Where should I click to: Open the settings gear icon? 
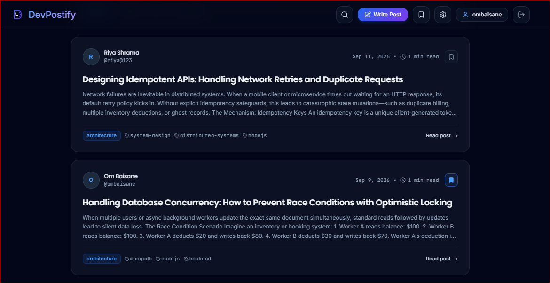pyautogui.click(x=443, y=15)
